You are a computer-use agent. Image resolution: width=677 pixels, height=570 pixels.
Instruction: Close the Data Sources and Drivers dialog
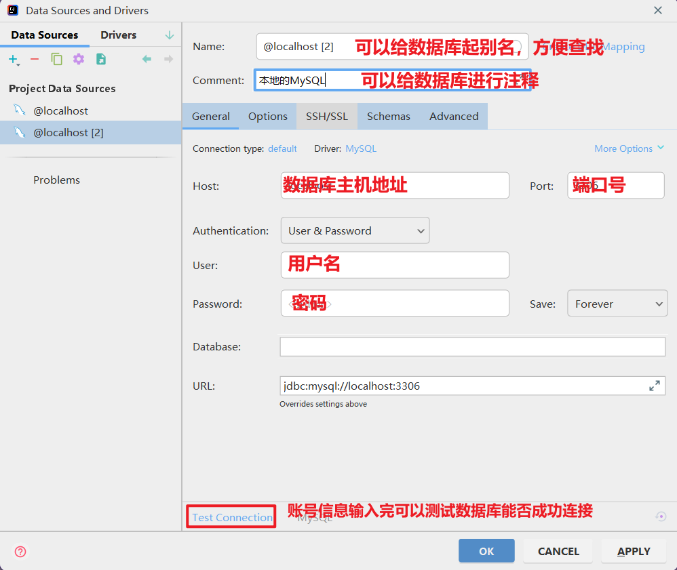pos(657,10)
